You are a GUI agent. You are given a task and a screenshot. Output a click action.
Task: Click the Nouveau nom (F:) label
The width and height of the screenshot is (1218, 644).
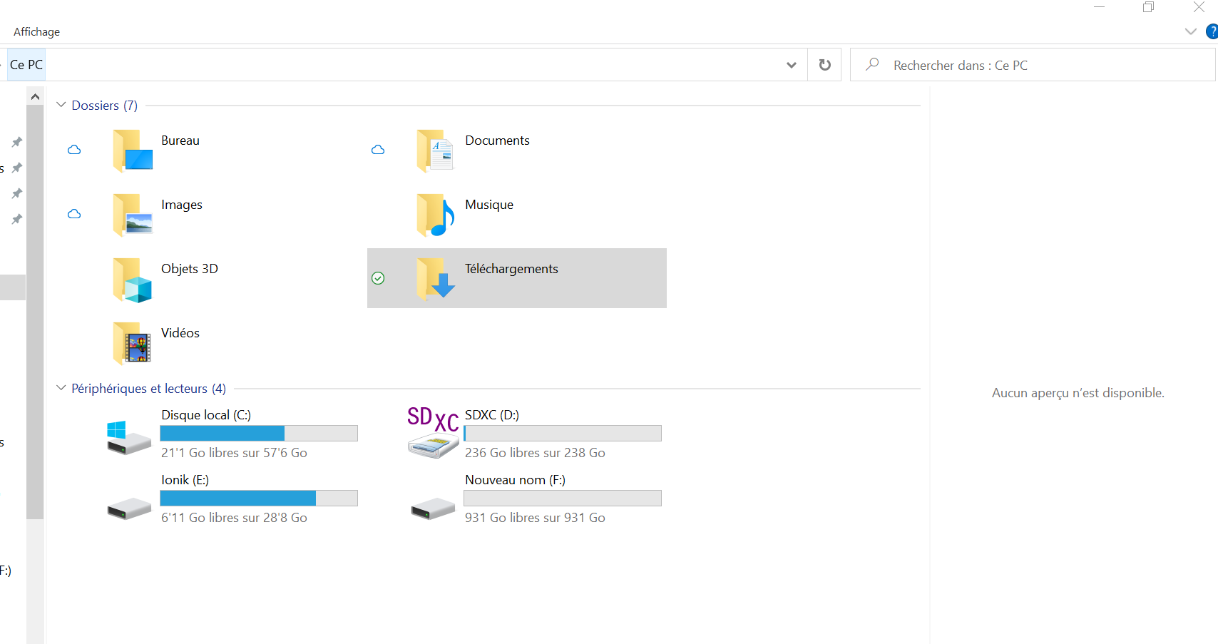pos(516,480)
